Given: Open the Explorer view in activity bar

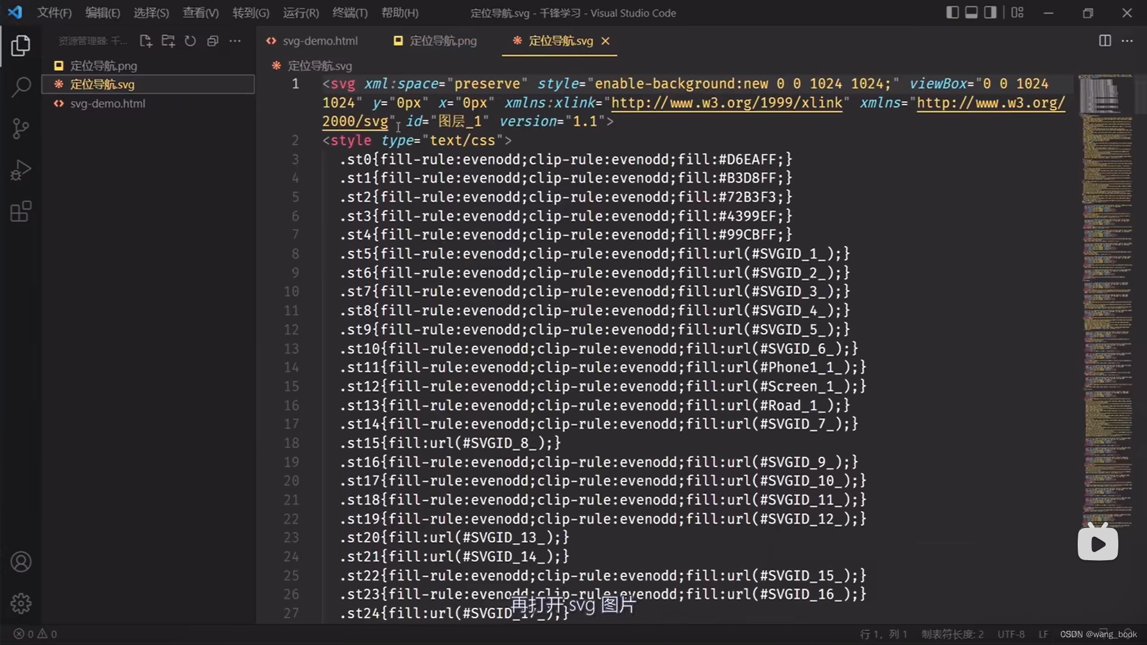Looking at the screenshot, I should pos(20,46).
